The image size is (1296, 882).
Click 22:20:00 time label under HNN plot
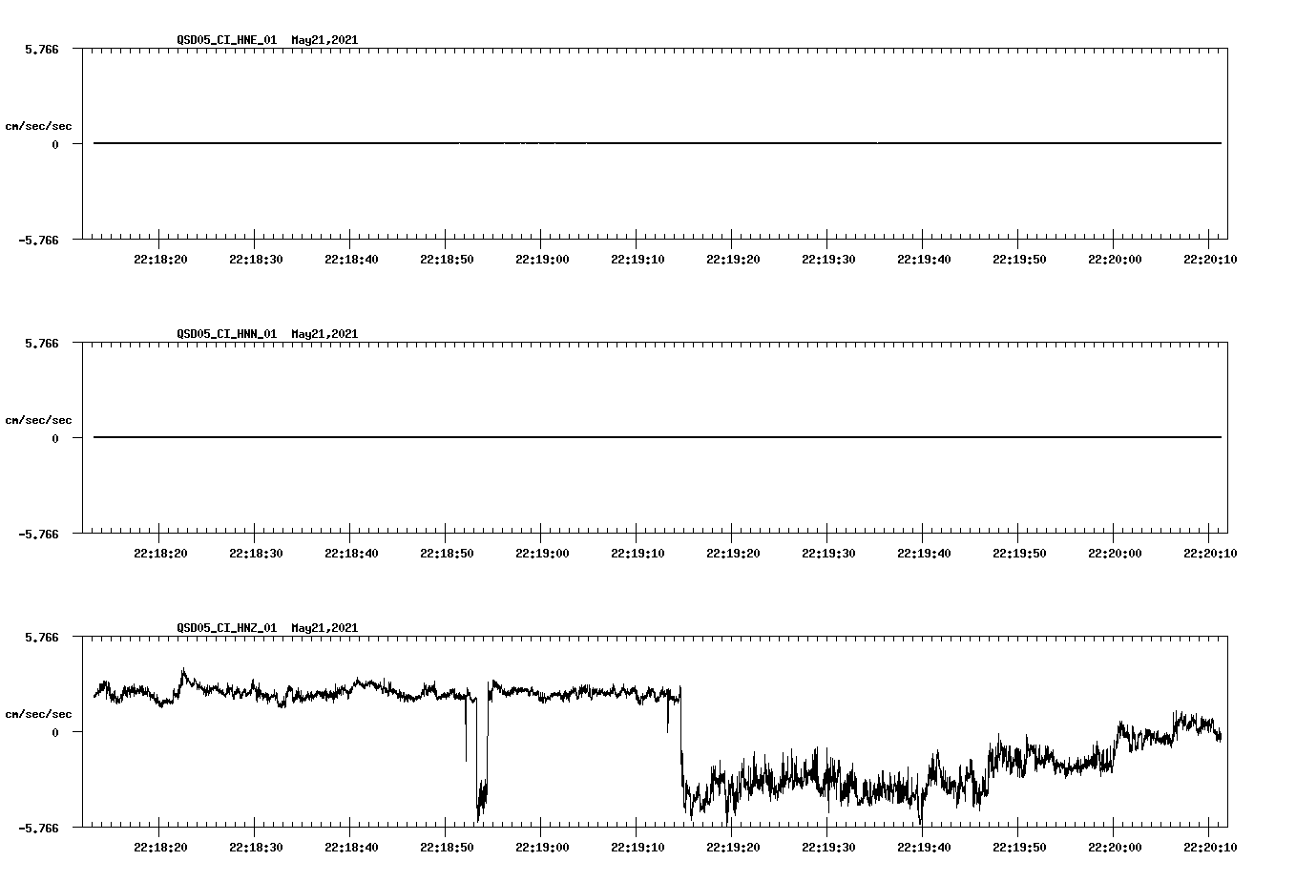tap(1115, 554)
